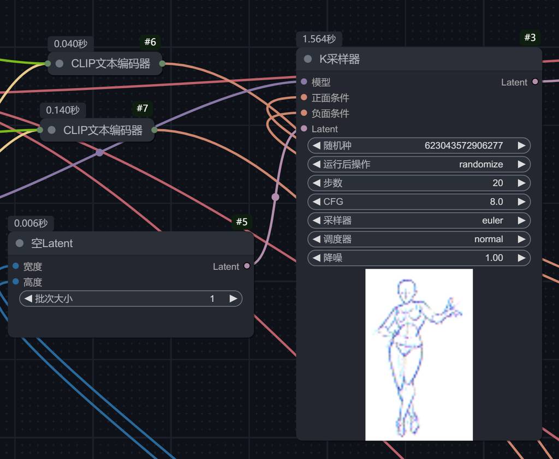Click the 随机种 seed value field
This screenshot has height=459, width=559.
(419, 146)
